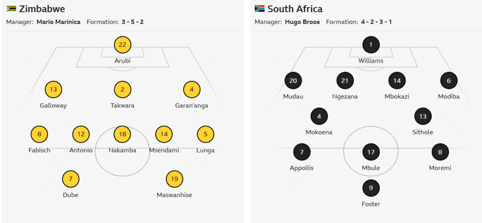Click the South Africa team heading
The image size is (482, 223).
coord(295,9)
